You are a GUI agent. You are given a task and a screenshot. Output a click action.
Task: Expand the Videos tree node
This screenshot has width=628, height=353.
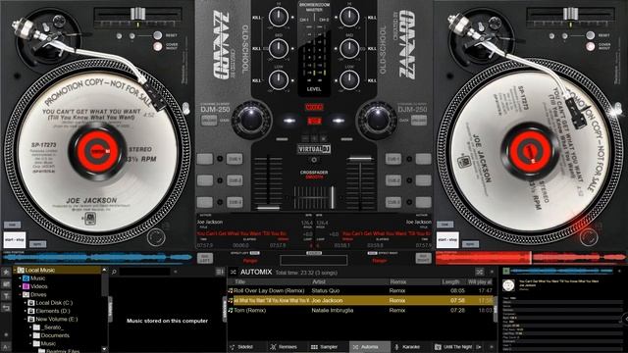(20, 286)
